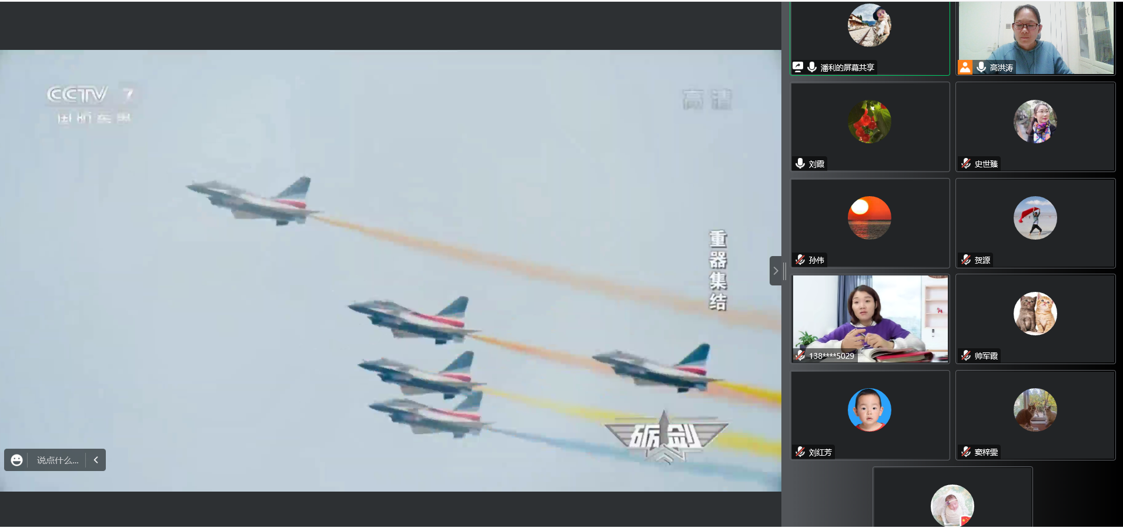
Task: Click the muted mic icon beside 138****5029
Action: 800,355
